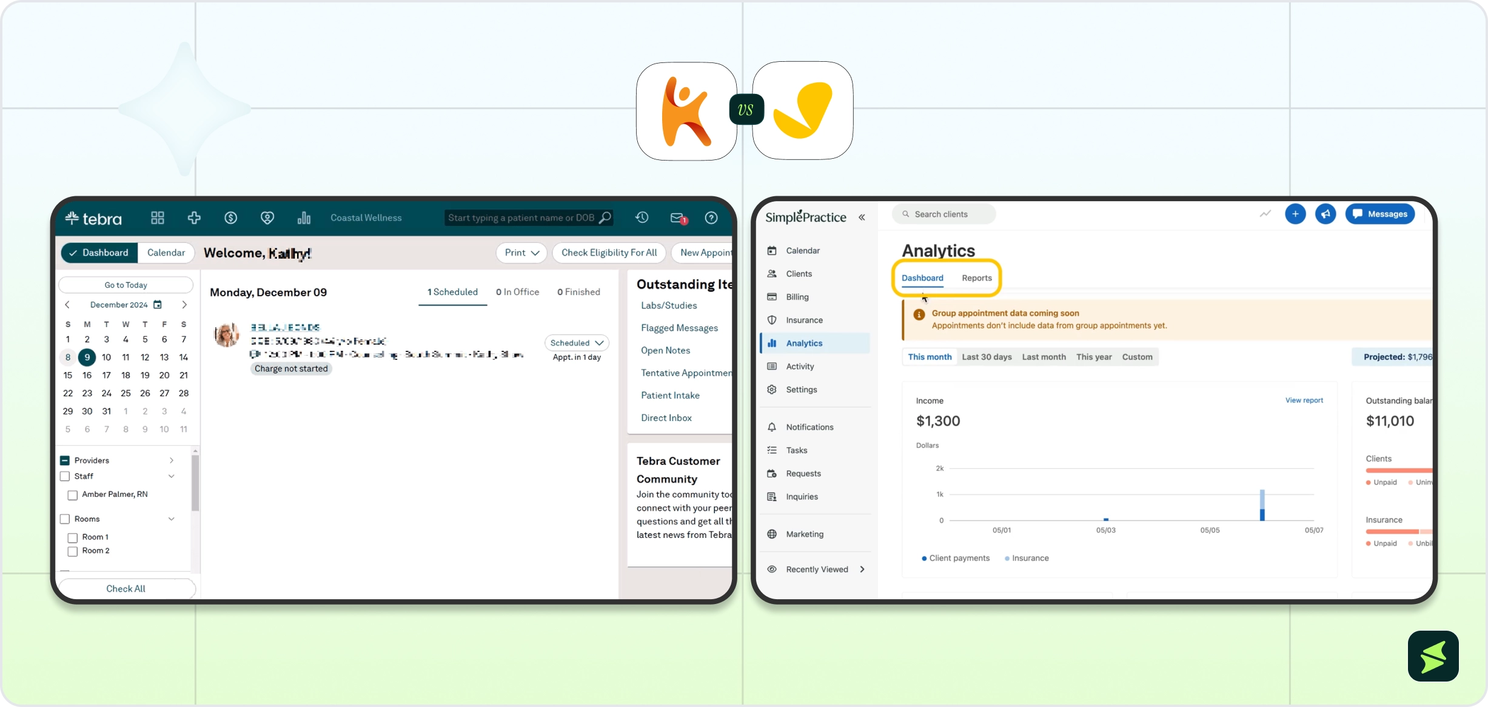Check the Rooms checkbox
The width and height of the screenshot is (1488, 707).
65,519
